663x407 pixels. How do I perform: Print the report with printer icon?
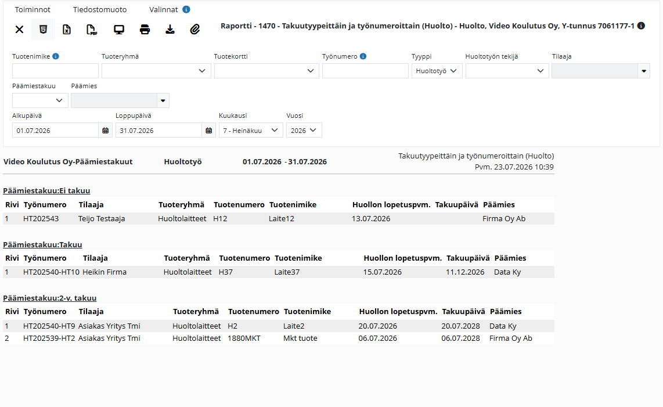click(145, 29)
